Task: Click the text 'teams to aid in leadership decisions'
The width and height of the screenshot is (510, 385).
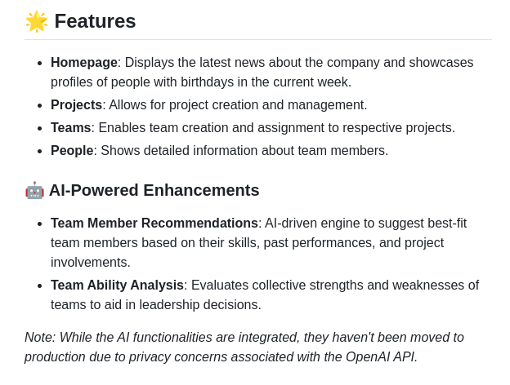Action: click(154, 305)
